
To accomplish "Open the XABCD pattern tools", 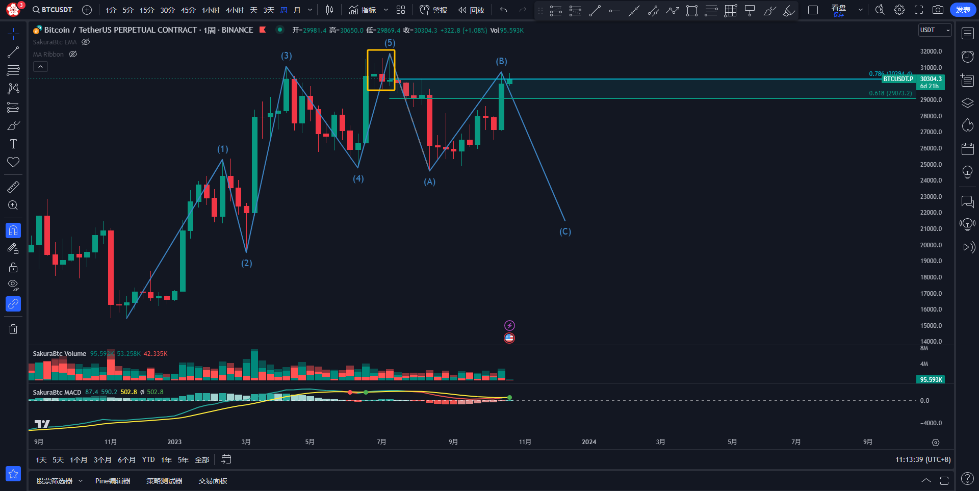I will [13, 89].
